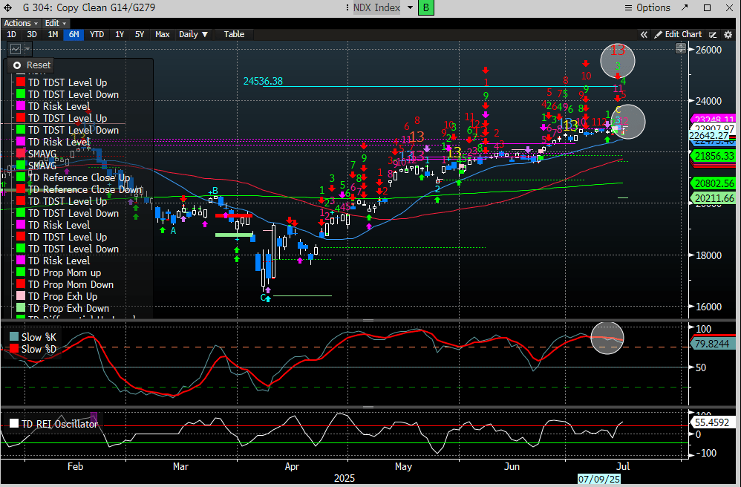Click the green B badge icon
The height and width of the screenshot is (487, 741).
coord(426,7)
